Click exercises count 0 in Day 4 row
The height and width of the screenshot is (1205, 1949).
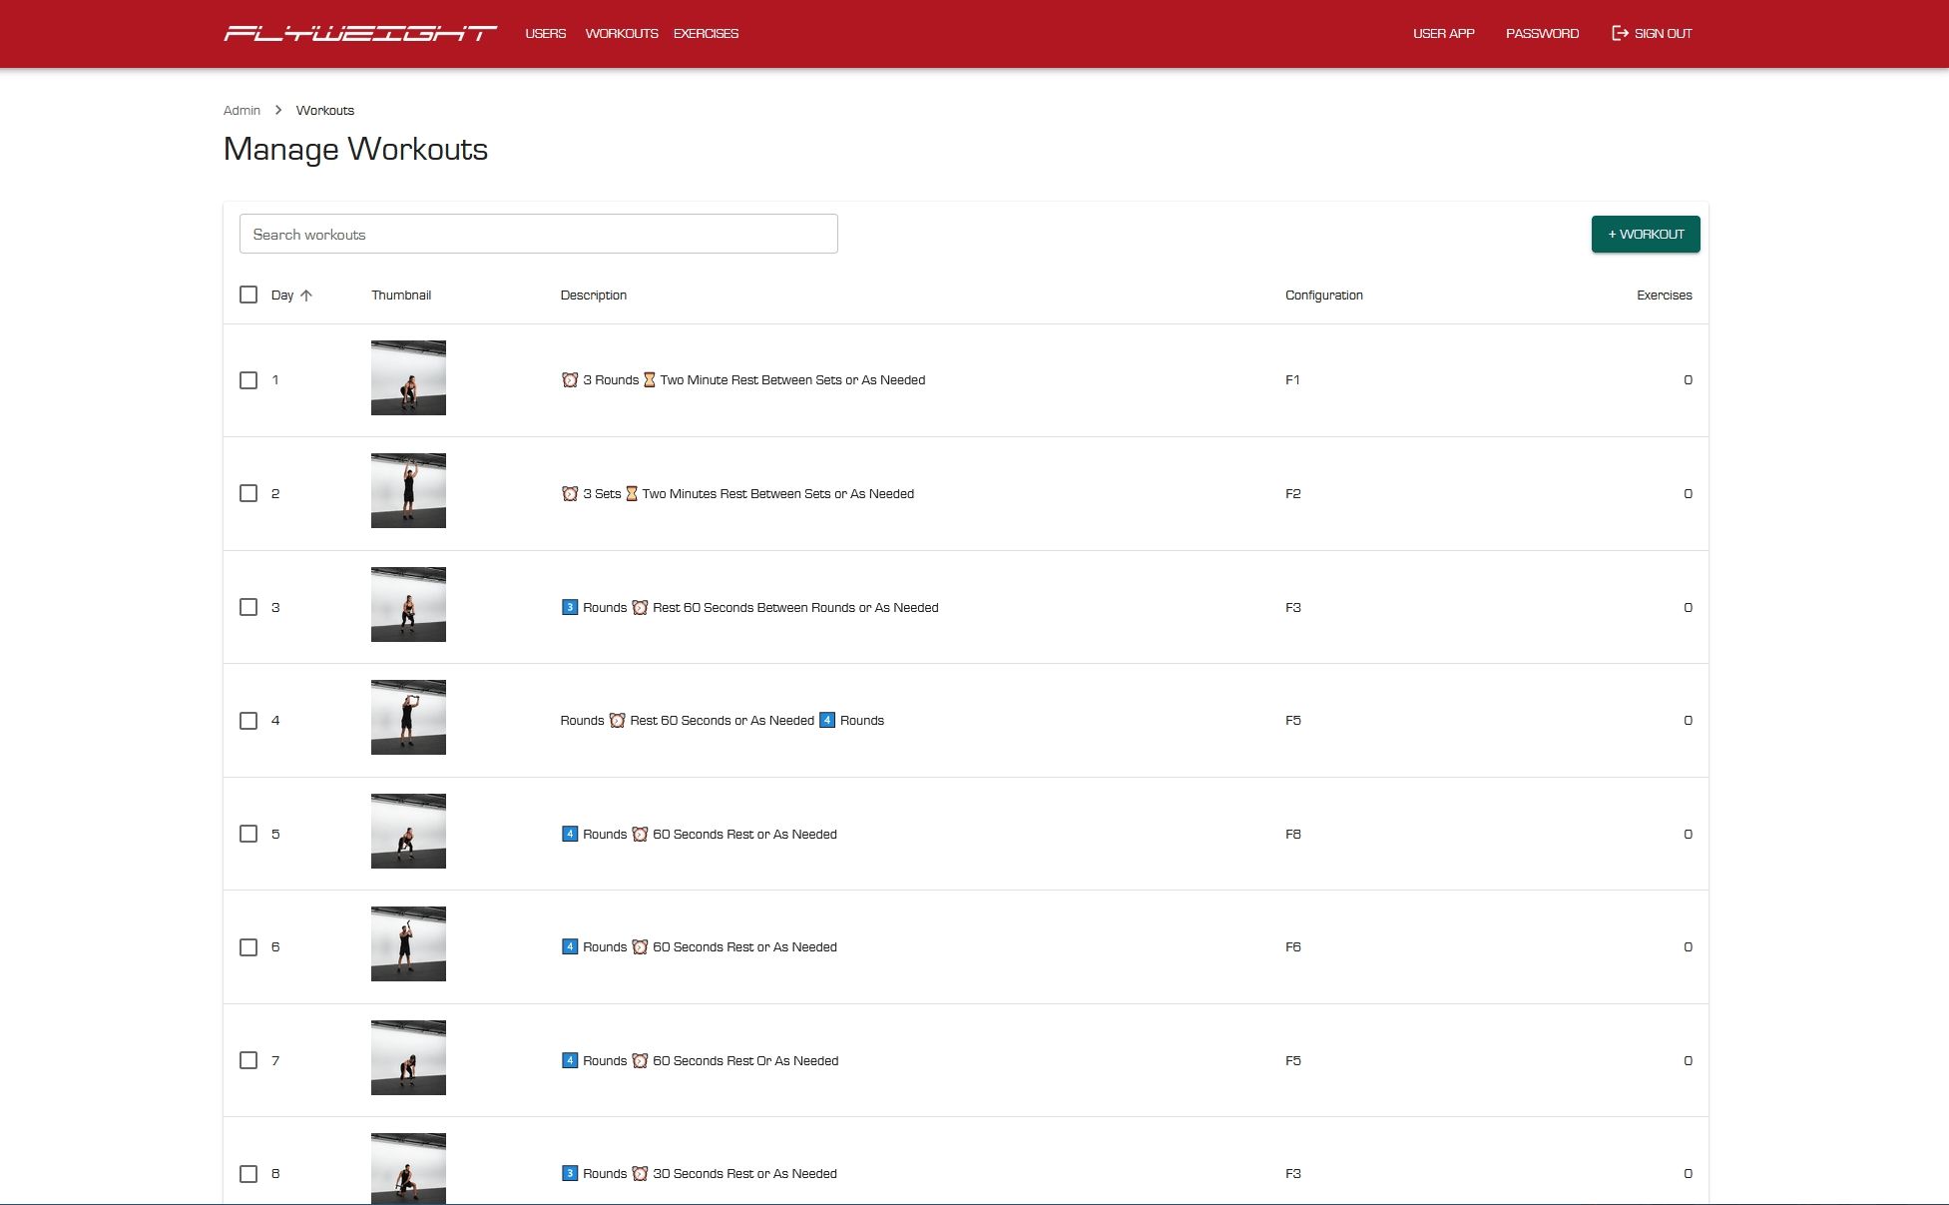pyautogui.click(x=1688, y=721)
